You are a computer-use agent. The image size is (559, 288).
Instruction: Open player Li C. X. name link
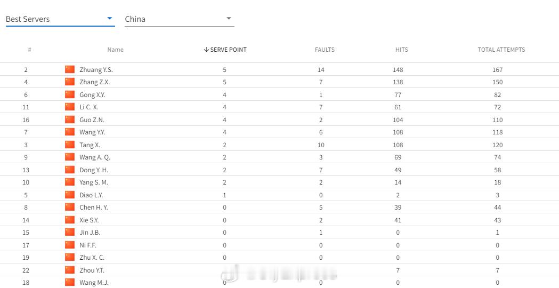89,107
